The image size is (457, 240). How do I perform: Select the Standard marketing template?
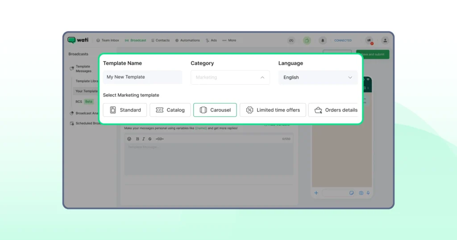(x=125, y=110)
